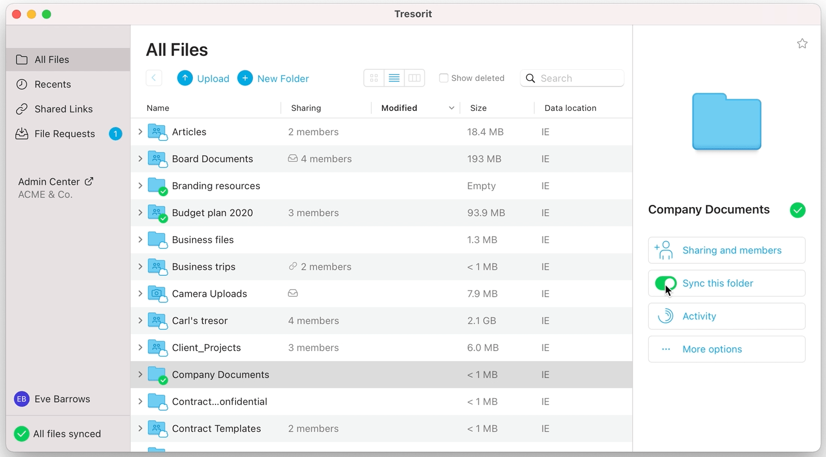
Task: Expand the Business files folder
Action: pos(140,239)
